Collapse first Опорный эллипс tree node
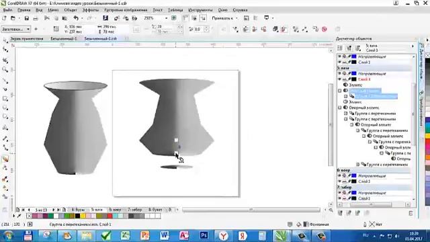The image size is (430, 242). (340, 108)
